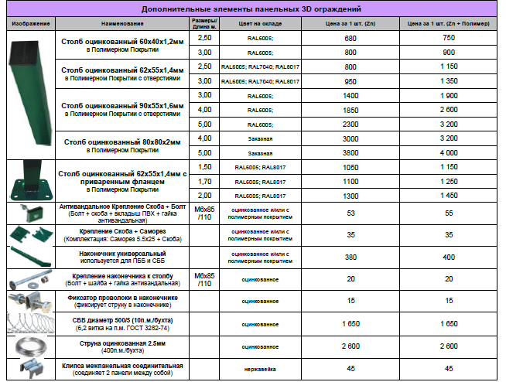Click the green fence post image

31,93
